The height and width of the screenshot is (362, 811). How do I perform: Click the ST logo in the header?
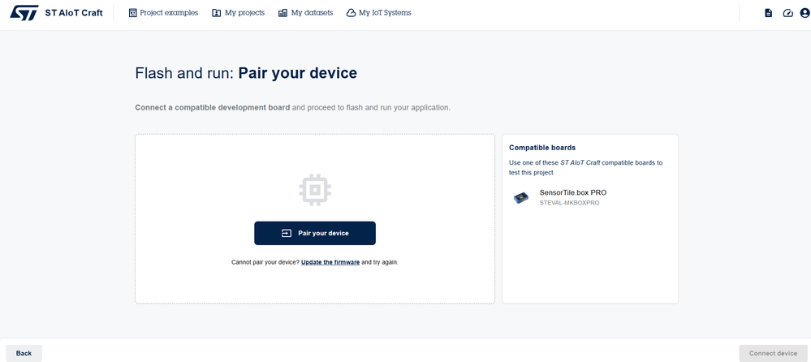click(x=24, y=13)
